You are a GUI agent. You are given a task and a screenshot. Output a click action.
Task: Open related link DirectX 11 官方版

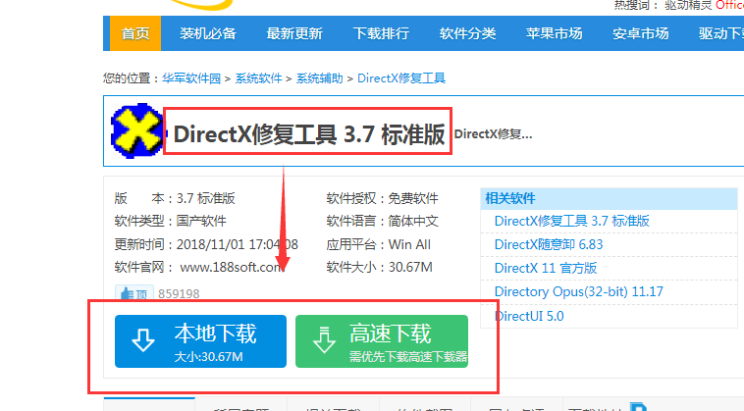click(x=546, y=268)
